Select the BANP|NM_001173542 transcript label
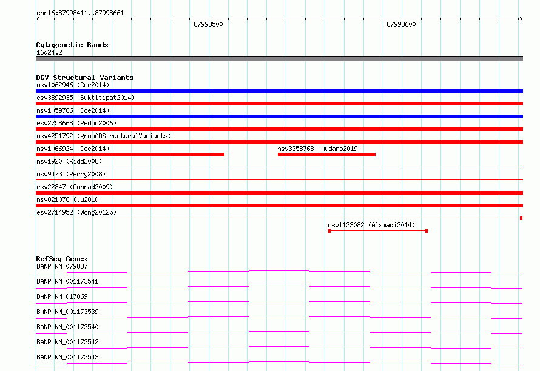The width and height of the screenshot is (540, 371). click(x=67, y=342)
